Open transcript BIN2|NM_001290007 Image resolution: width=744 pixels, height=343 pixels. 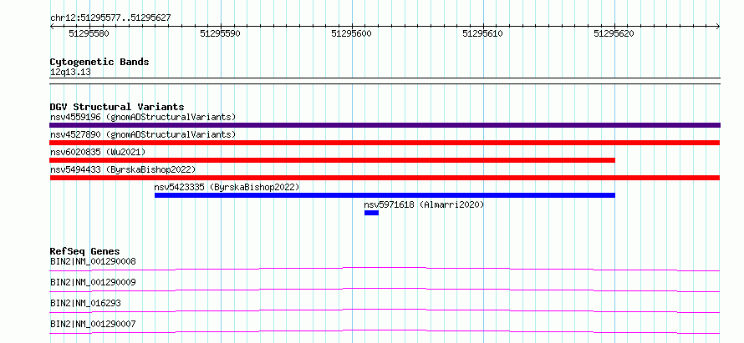93,324
